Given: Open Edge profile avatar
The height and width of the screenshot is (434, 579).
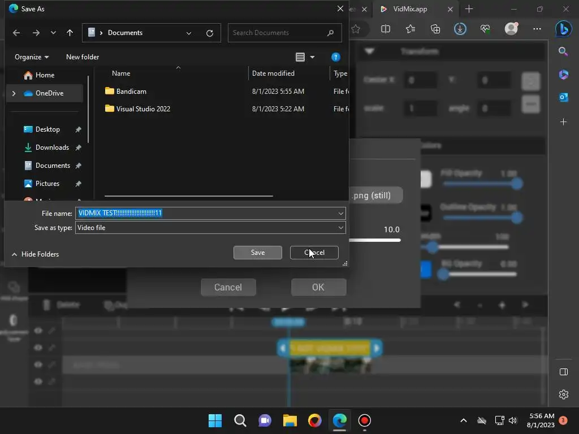Looking at the screenshot, I should [511, 28].
